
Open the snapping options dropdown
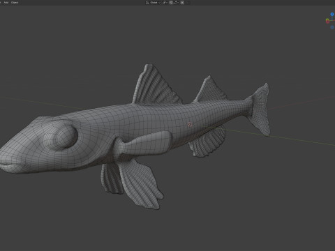tap(176, 3)
